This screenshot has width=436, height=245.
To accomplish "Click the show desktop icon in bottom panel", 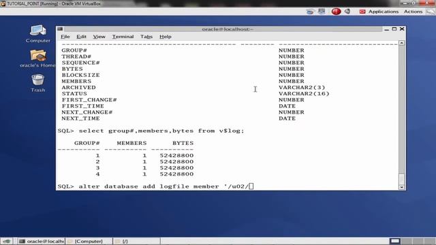I will click(6, 241).
